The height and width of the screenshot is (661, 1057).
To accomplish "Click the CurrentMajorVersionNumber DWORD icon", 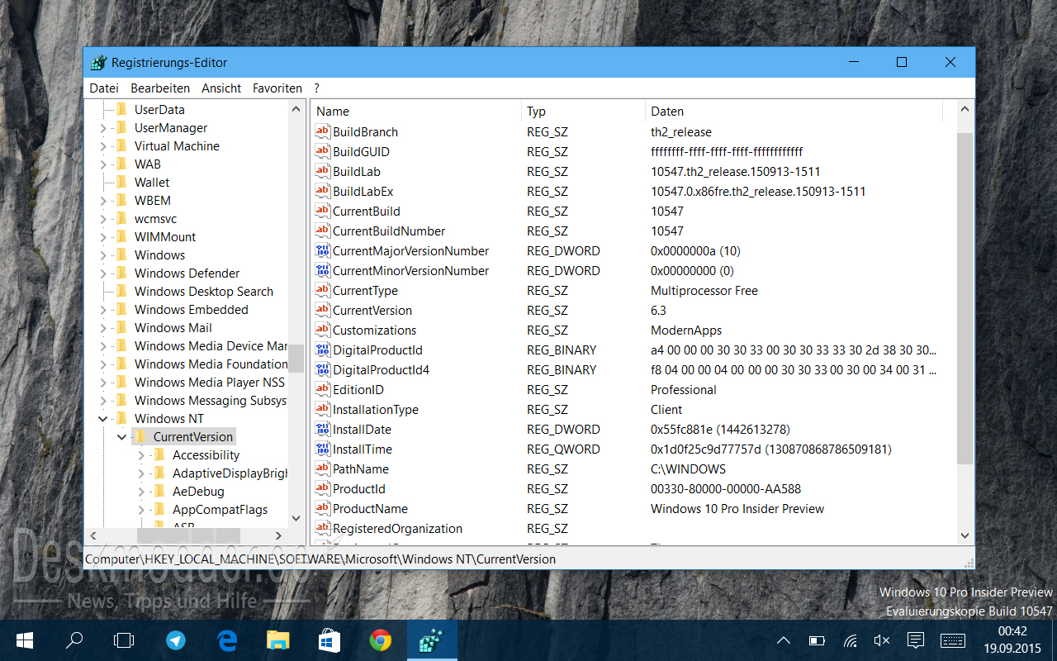I will click(322, 250).
